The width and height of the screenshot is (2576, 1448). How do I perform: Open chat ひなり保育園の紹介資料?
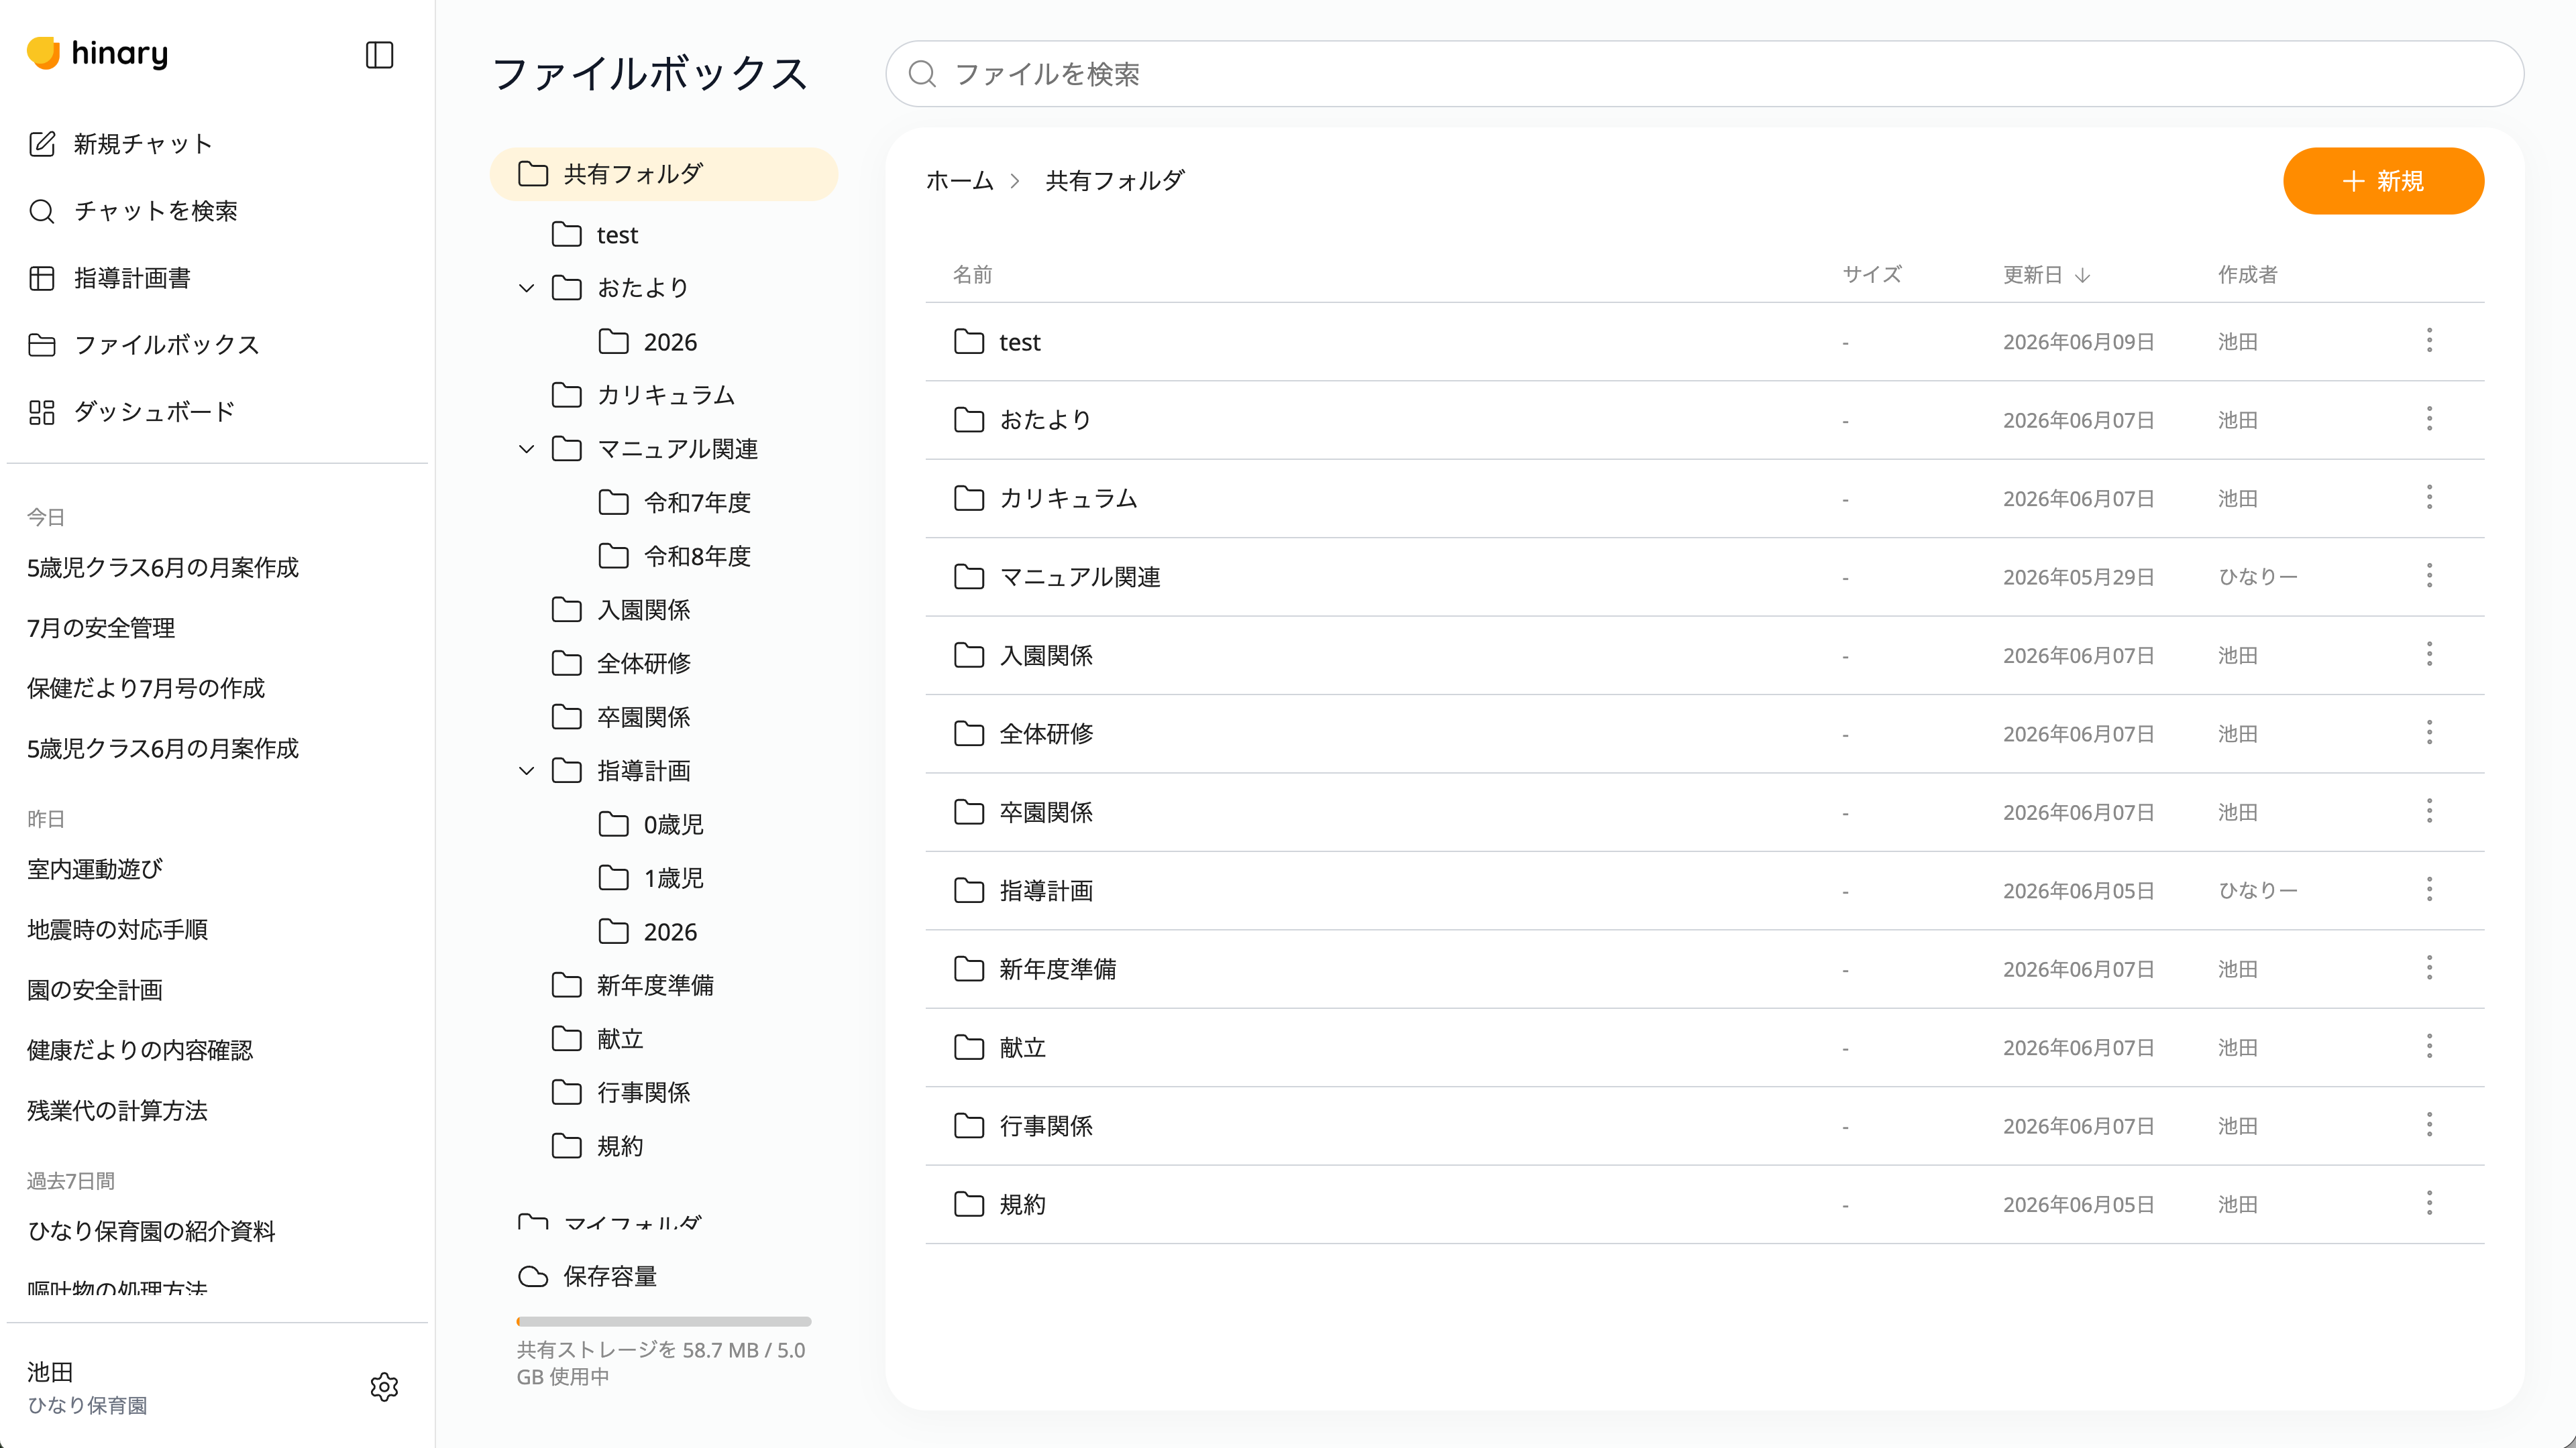coord(151,1231)
